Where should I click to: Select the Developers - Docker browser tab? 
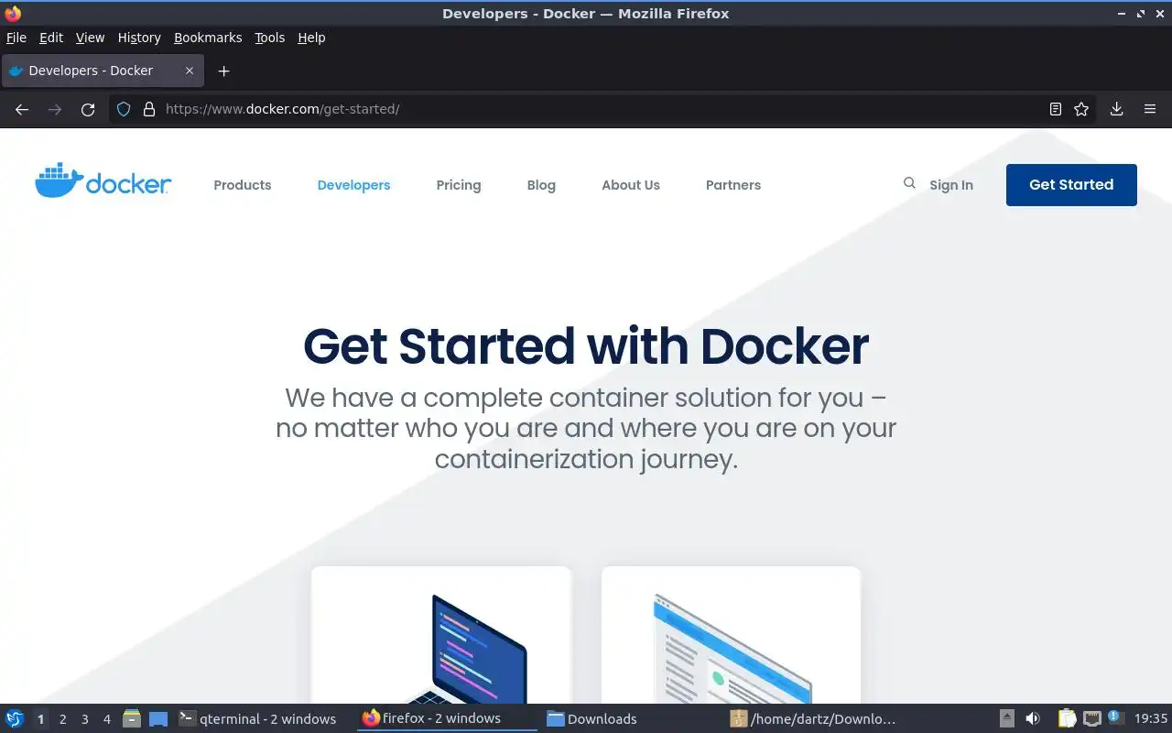pos(102,71)
